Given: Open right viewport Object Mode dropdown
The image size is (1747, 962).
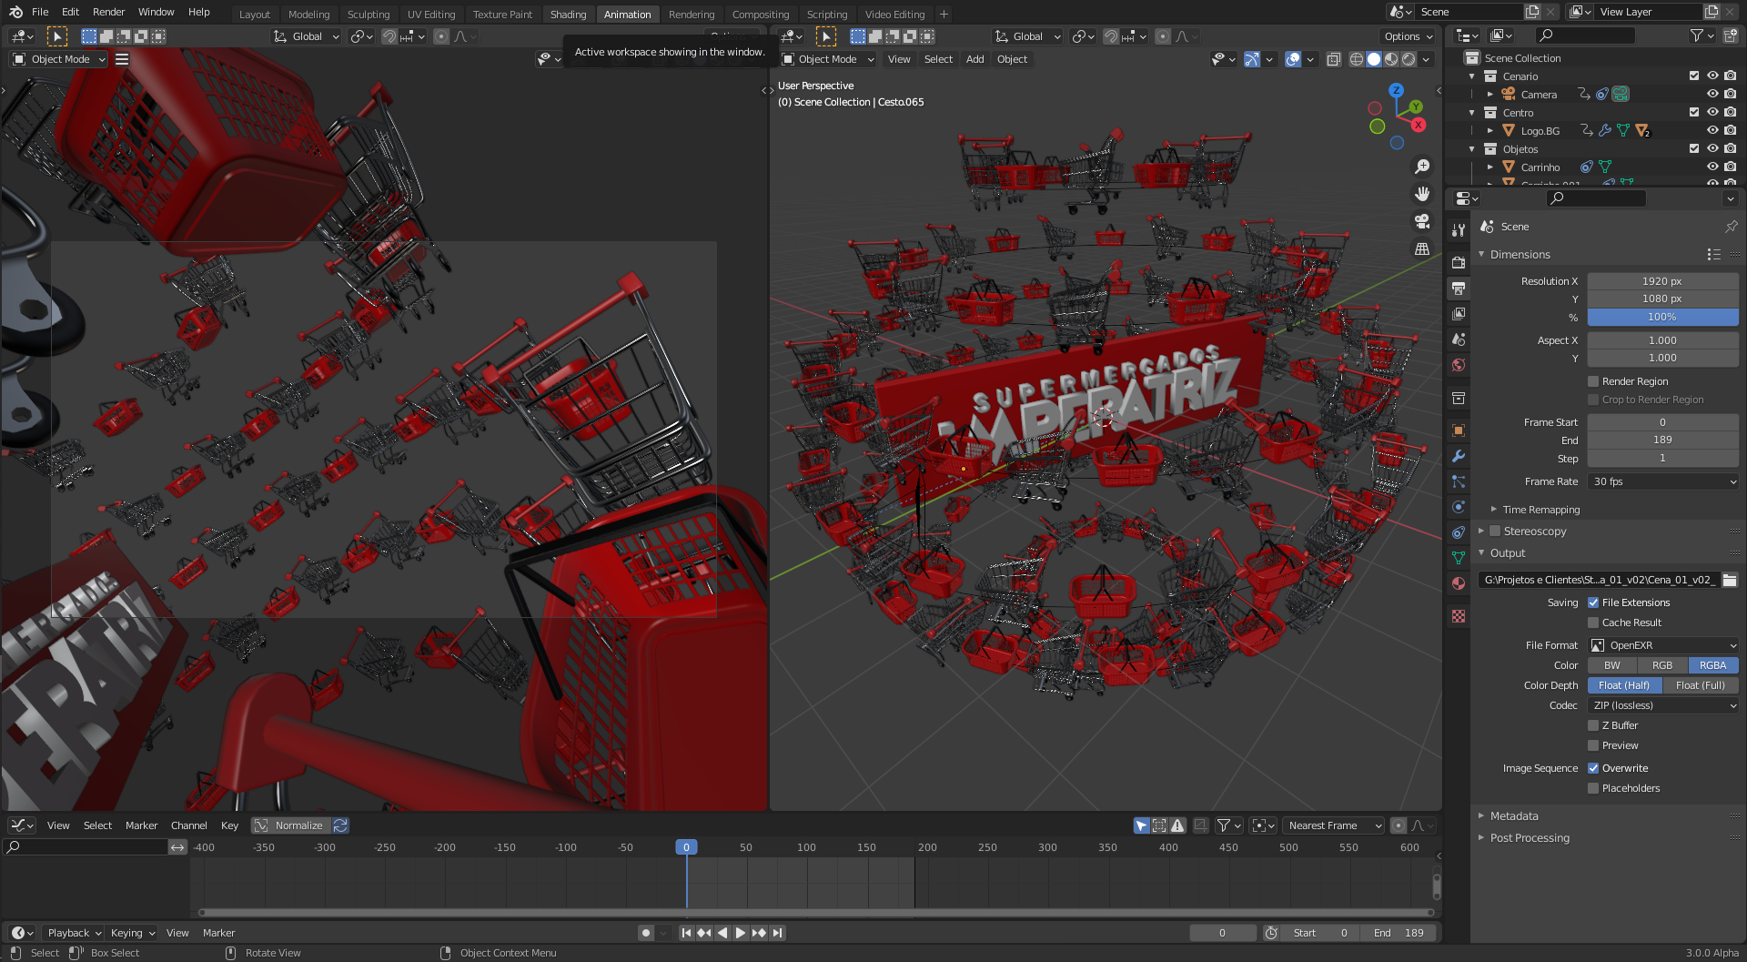Looking at the screenshot, I should 826,59.
